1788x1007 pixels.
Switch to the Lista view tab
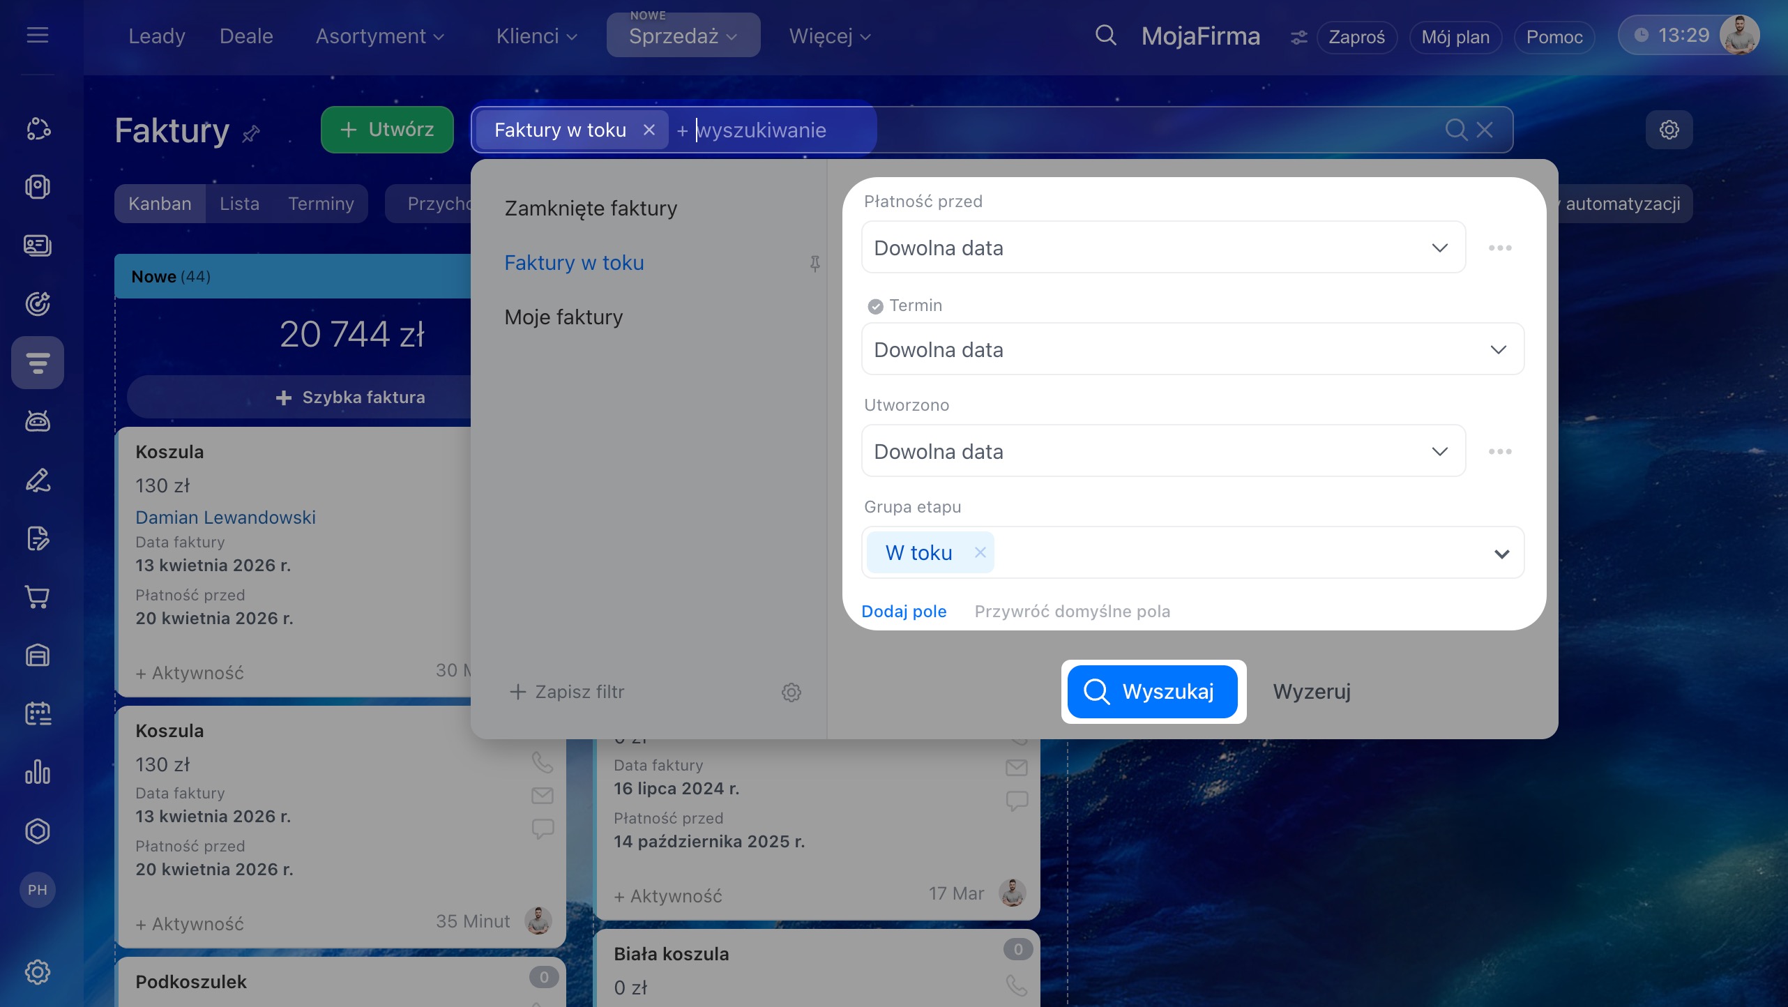[239, 204]
